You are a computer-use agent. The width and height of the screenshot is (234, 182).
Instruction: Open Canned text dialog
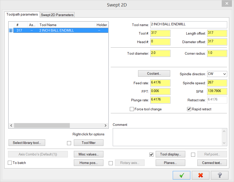[212, 163]
